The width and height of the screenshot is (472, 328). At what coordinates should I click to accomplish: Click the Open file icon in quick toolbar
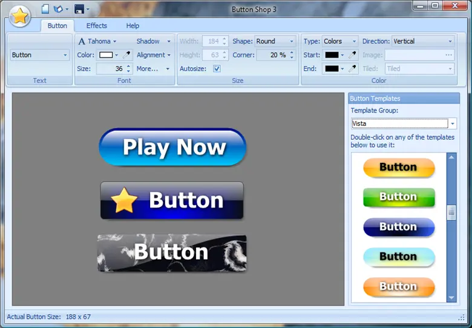58,9
